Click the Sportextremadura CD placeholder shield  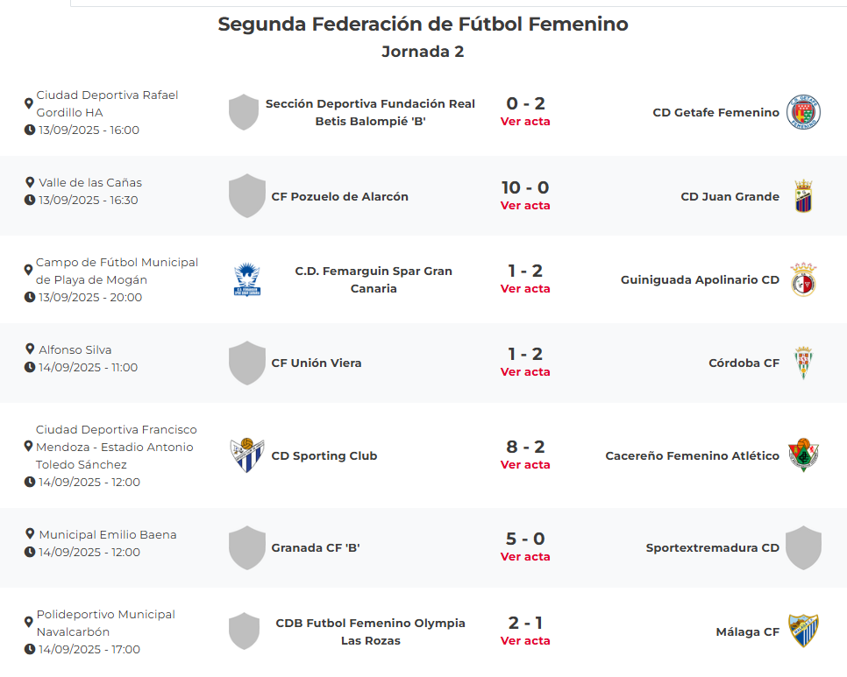[x=803, y=548]
